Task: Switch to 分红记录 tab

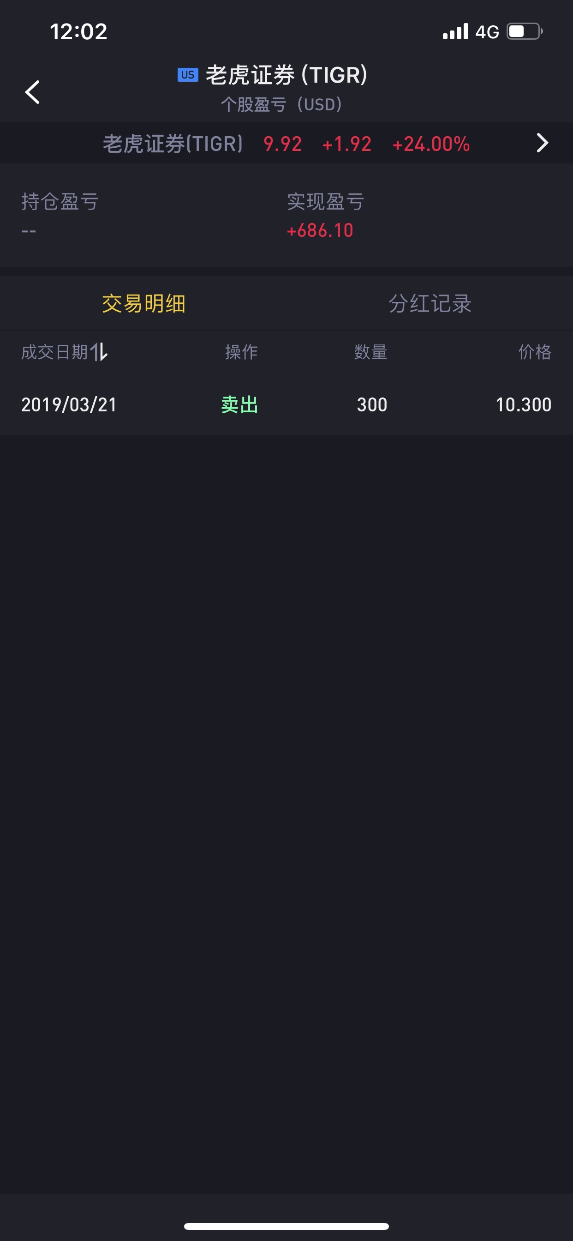Action: click(430, 303)
